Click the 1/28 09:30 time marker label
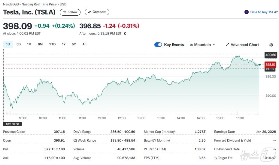 click(x=12, y=124)
